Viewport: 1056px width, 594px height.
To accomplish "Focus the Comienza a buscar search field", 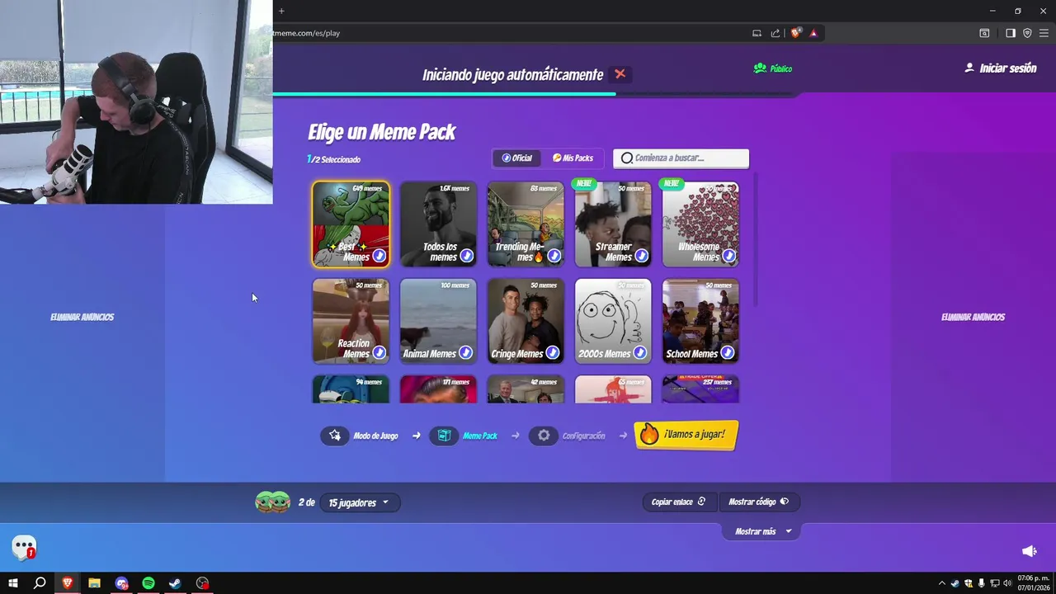I will pyautogui.click(x=681, y=158).
